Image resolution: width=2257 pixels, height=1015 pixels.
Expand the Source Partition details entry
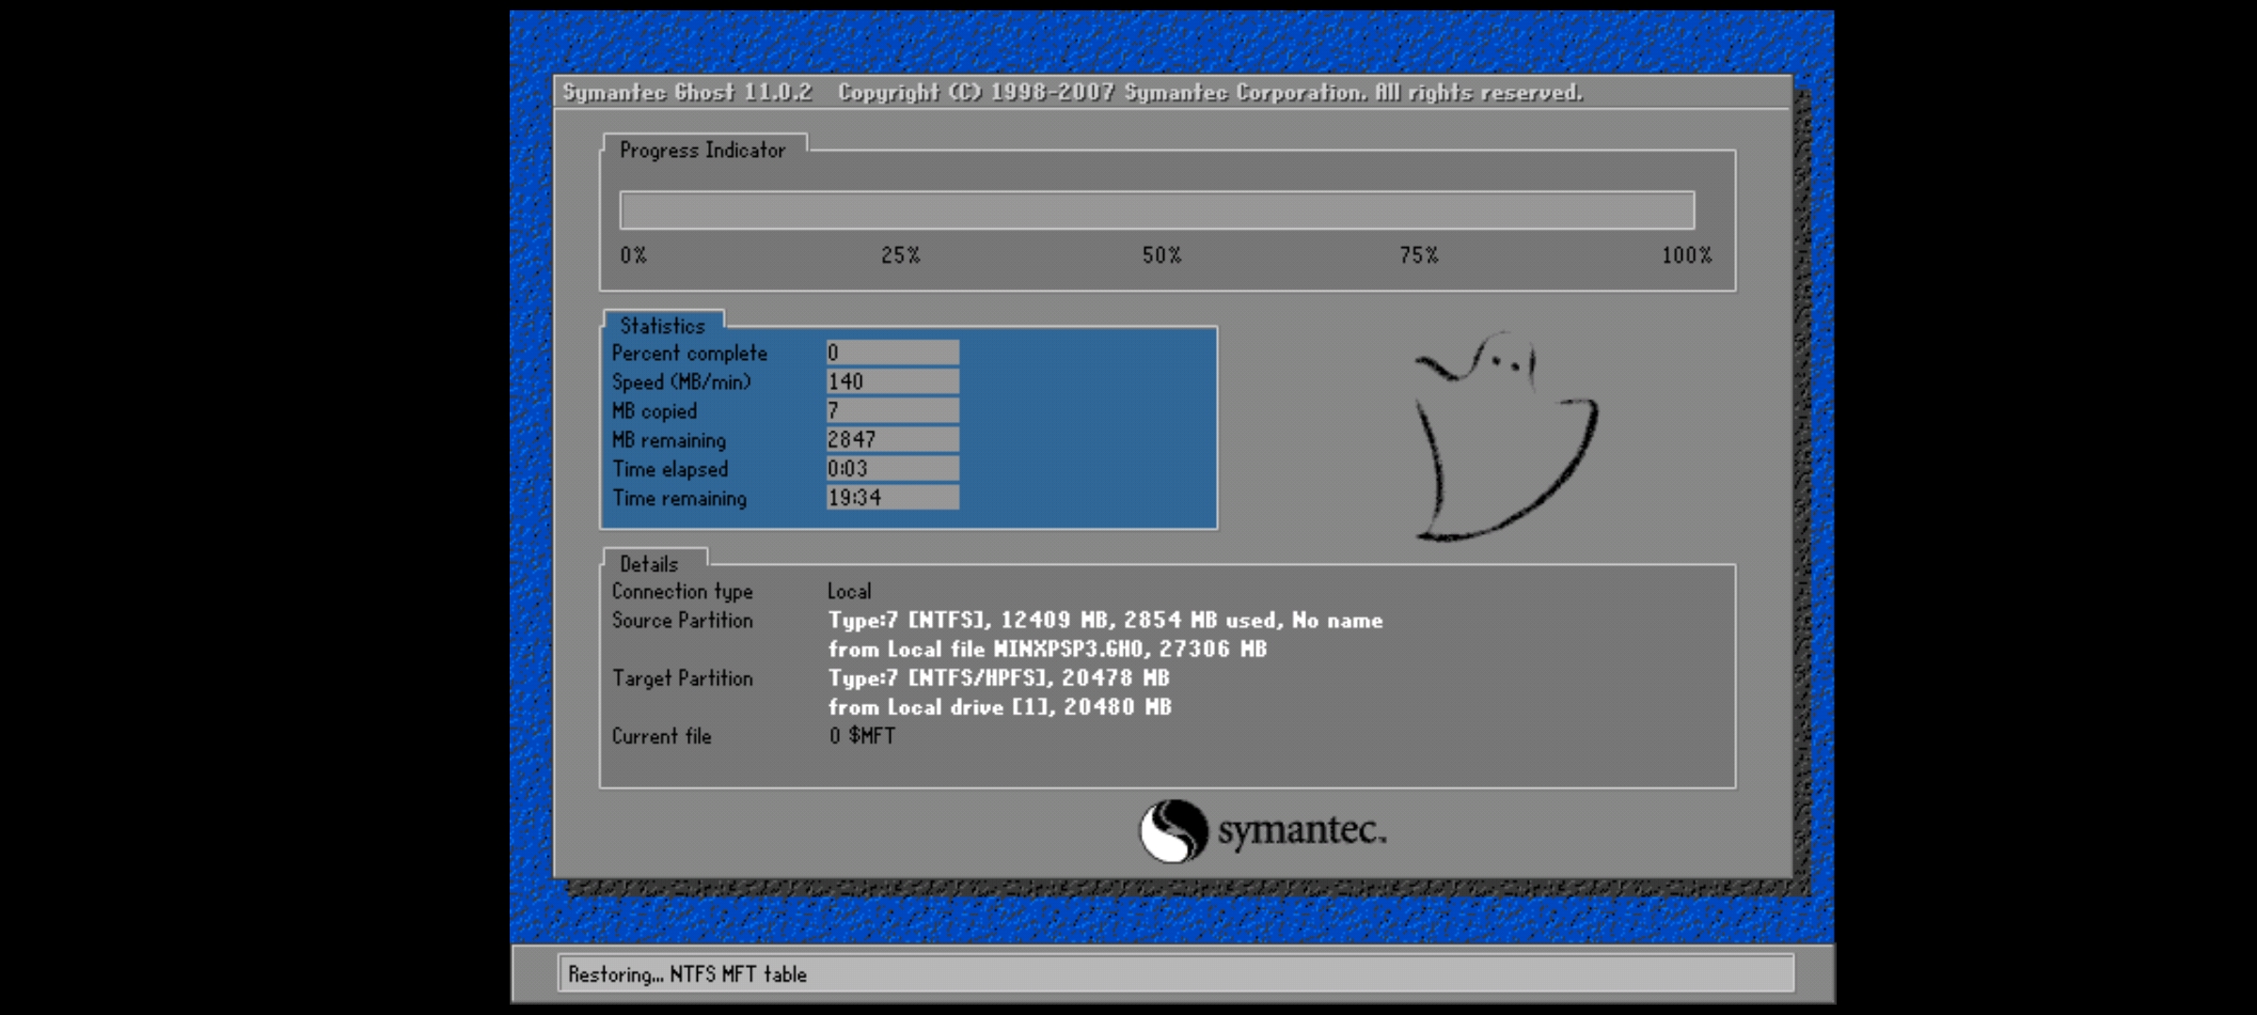682,621
